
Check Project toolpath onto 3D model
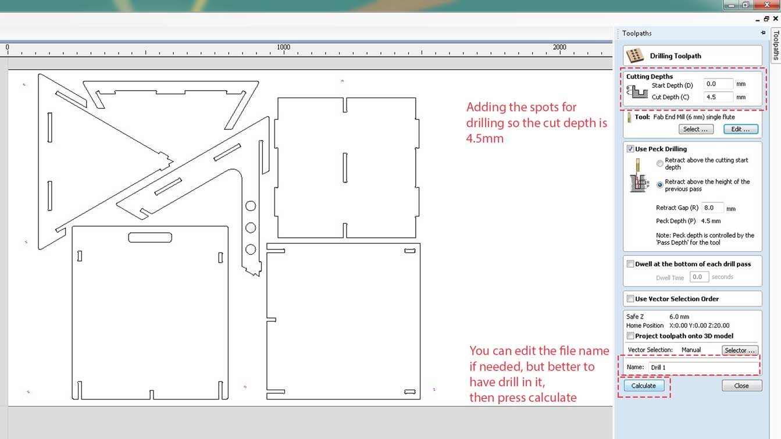pyautogui.click(x=630, y=336)
